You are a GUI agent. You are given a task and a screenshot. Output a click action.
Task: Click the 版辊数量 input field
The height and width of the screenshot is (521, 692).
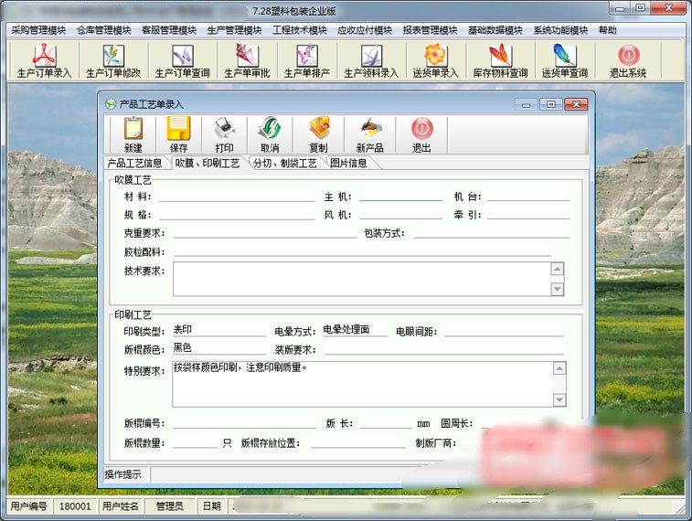coord(195,442)
